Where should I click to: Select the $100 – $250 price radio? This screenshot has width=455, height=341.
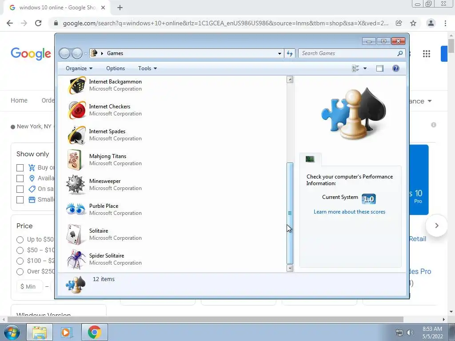(20, 261)
